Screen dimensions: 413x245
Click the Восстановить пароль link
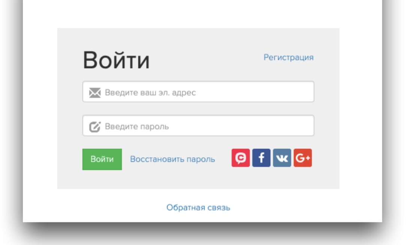click(x=172, y=159)
